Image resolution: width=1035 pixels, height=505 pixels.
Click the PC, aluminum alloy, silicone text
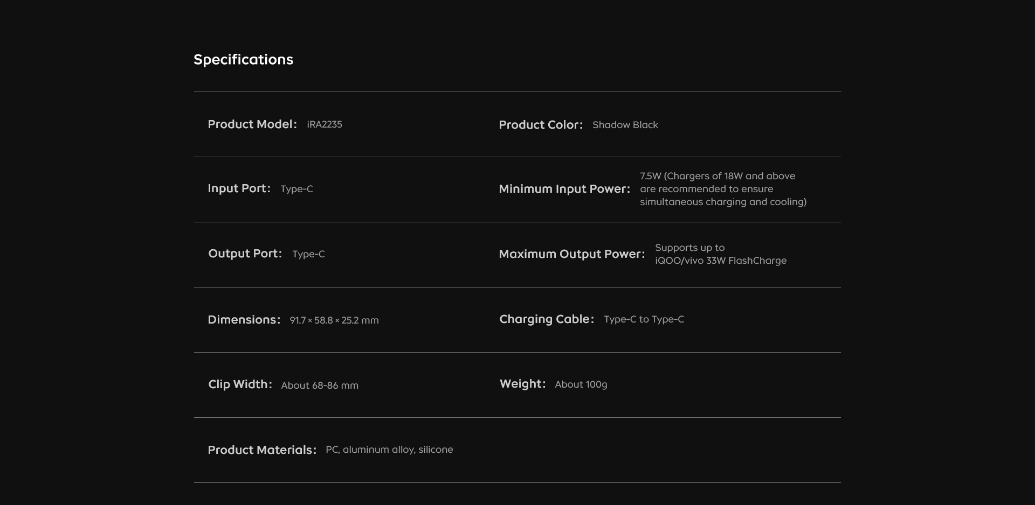pos(389,450)
